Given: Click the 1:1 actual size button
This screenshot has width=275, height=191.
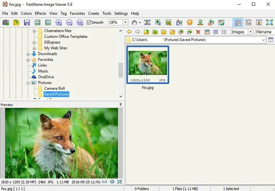Looking at the screenshot, I should pos(105,182).
